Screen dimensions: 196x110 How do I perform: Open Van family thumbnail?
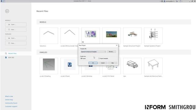tap(132, 66)
